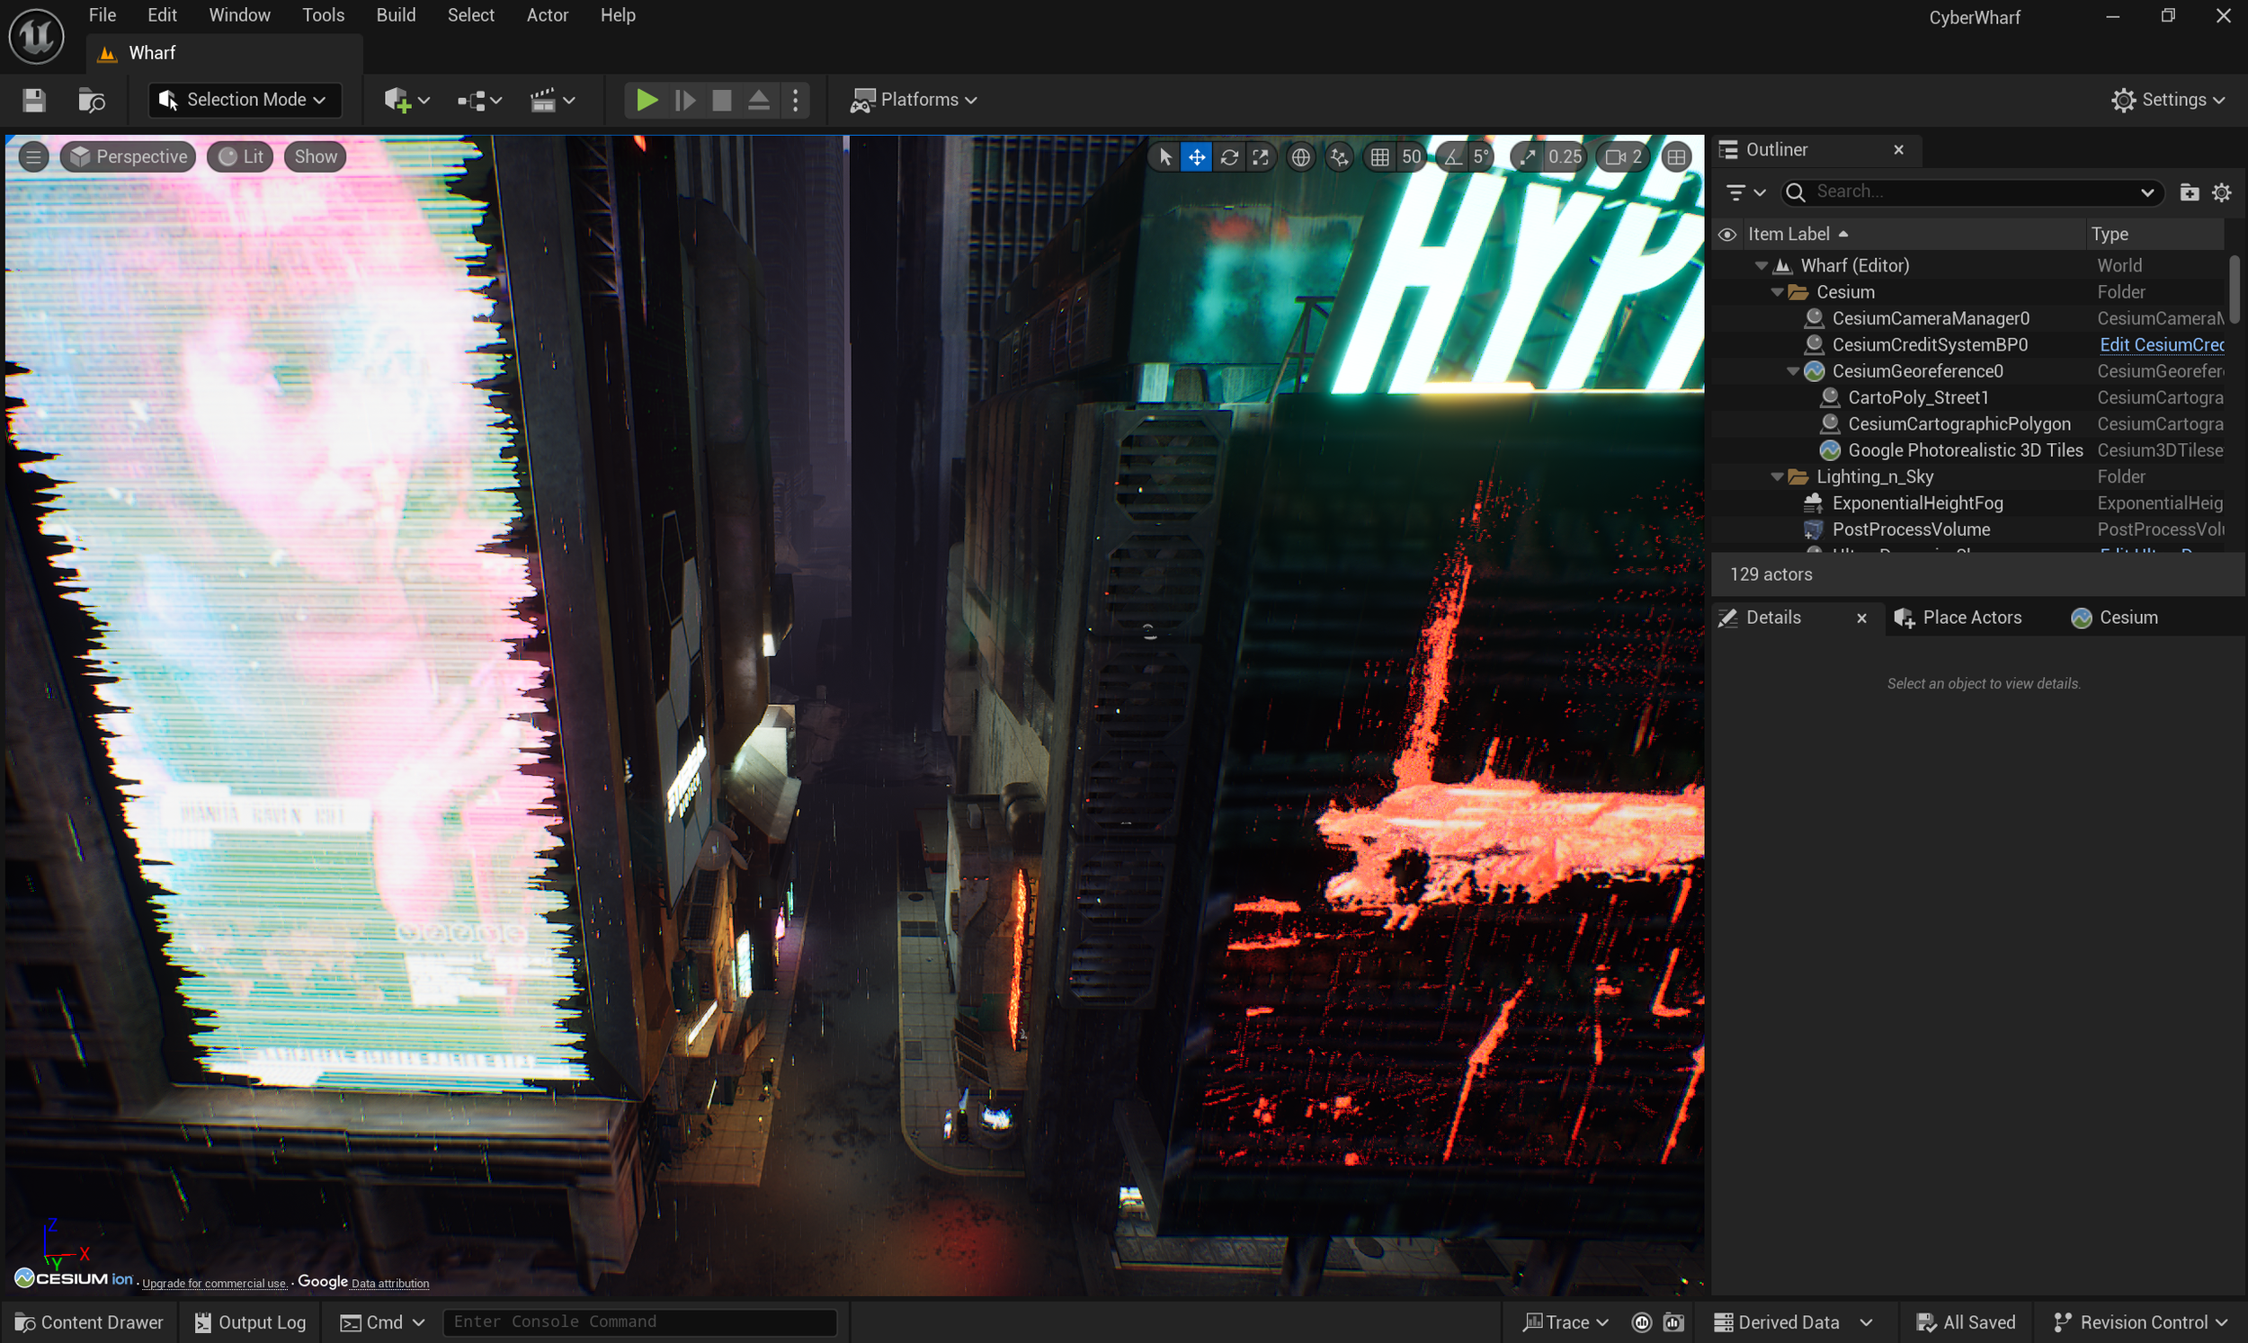Toggle grid snapping in viewport
Image resolution: width=2248 pixels, height=1343 pixels.
coord(1379,156)
